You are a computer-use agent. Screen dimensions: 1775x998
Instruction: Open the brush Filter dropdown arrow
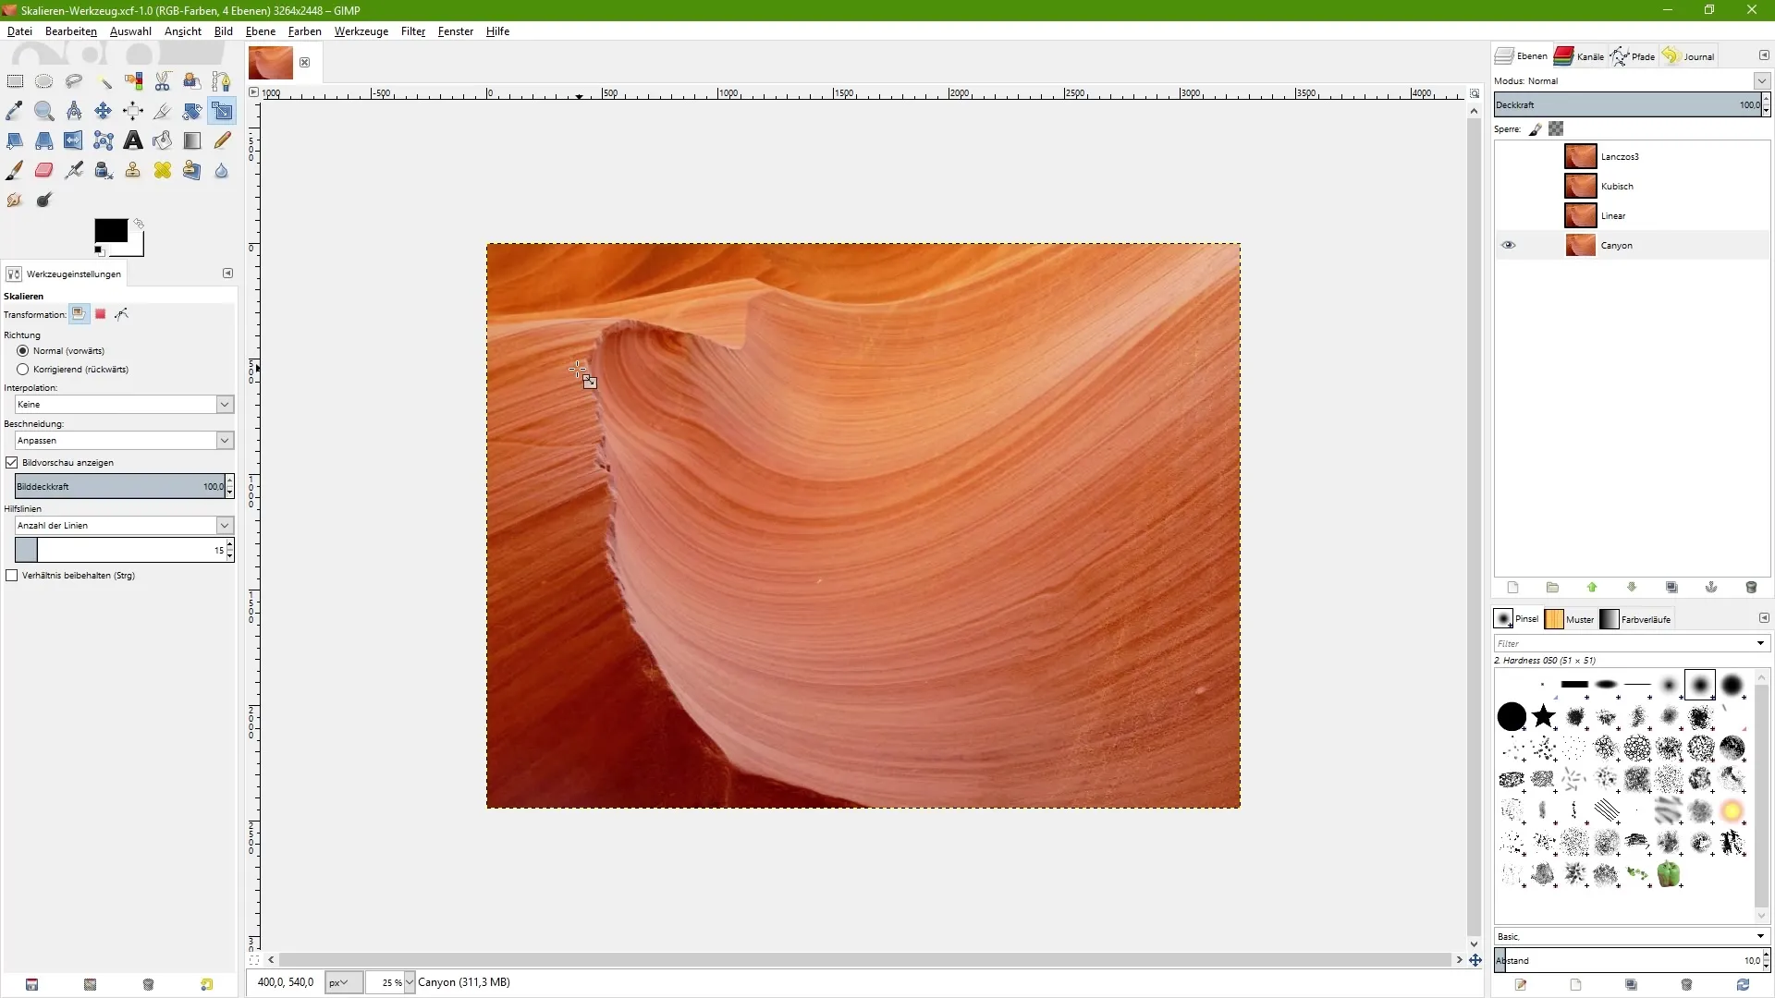tap(1760, 643)
